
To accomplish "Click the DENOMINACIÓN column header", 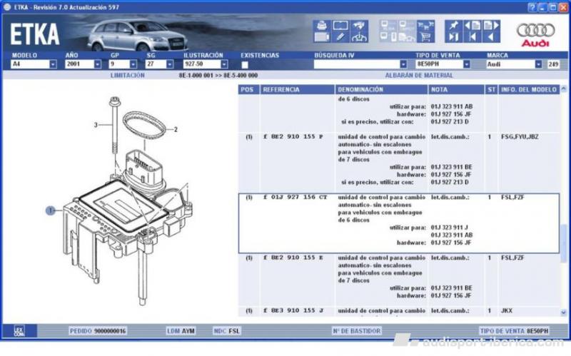I will click(x=381, y=90).
